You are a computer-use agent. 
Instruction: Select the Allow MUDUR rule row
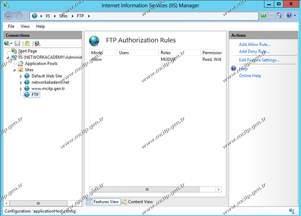click(x=156, y=60)
